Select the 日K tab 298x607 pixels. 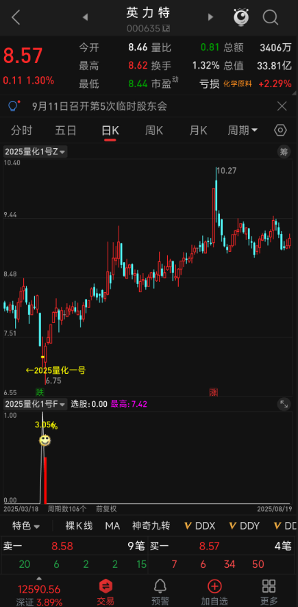[x=110, y=131]
